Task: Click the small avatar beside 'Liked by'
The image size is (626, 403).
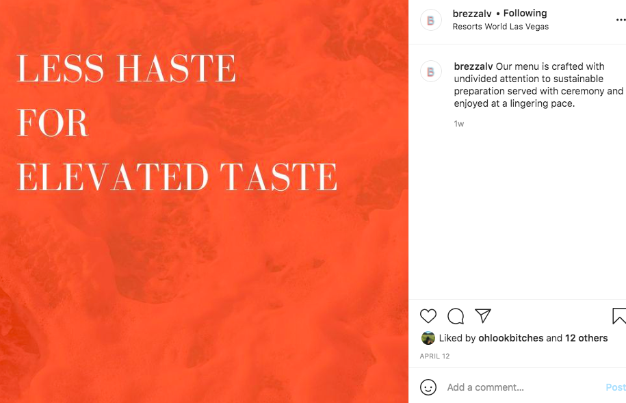Action: coord(428,338)
